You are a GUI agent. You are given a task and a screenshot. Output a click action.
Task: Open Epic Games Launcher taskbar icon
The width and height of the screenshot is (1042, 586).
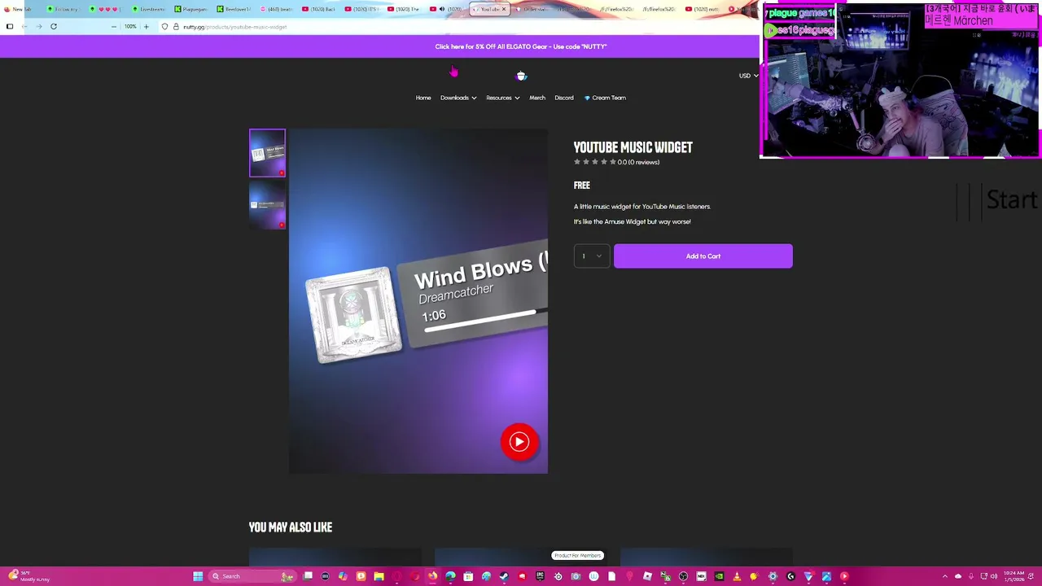click(x=540, y=576)
